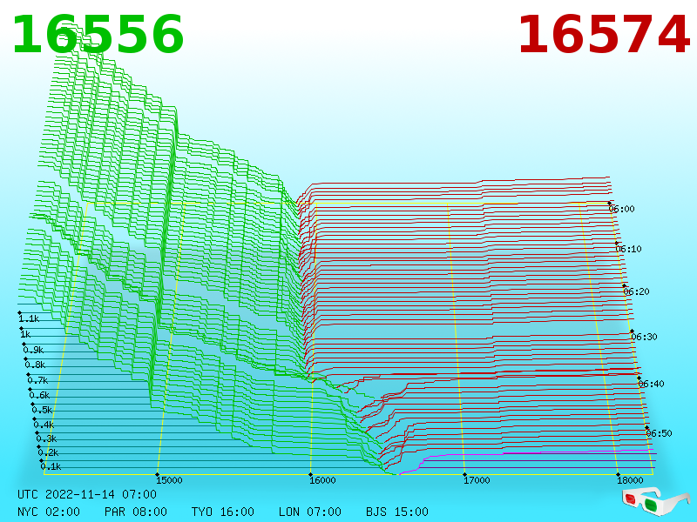The image size is (697, 522).
Task: Click the TYO 16:00 time label
Action: click(x=223, y=512)
